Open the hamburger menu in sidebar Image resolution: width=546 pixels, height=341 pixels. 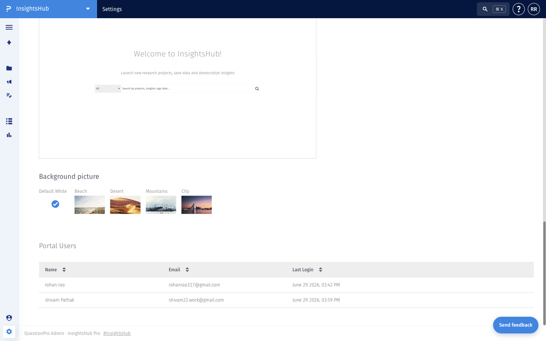(x=9, y=27)
